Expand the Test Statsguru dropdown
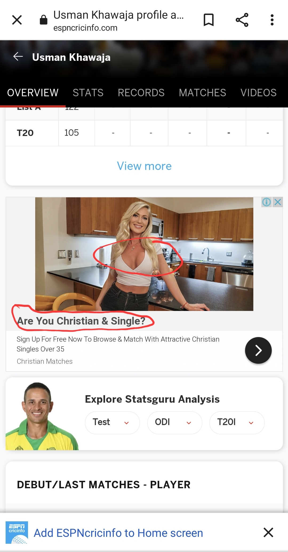Viewport: 288px width, 552px height. [x=112, y=423]
